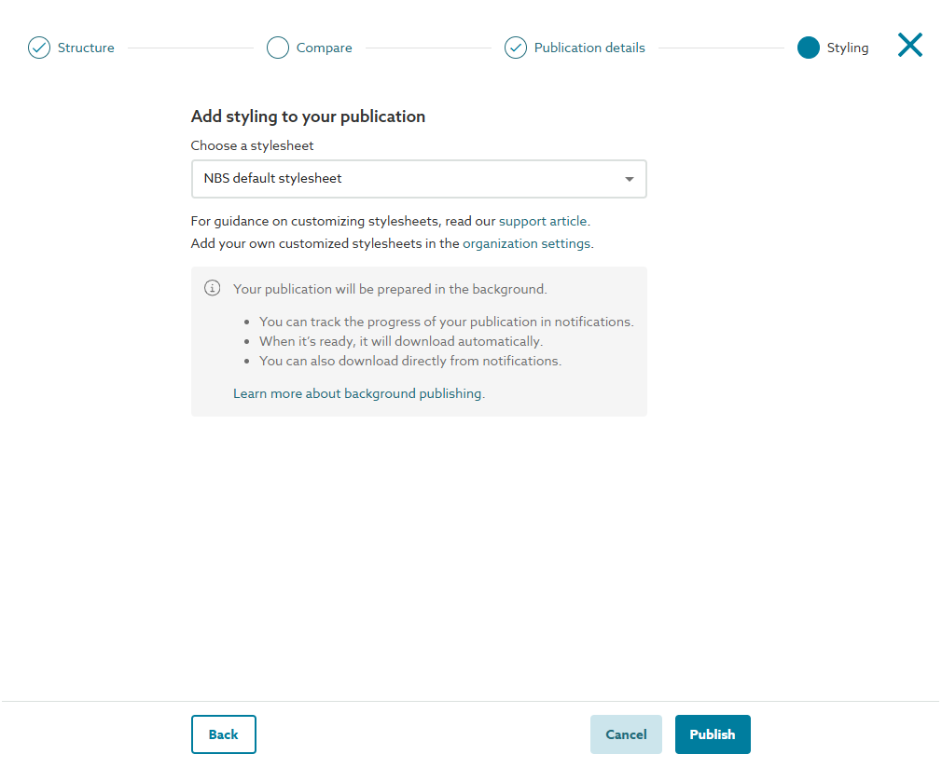Click the empty Compare step circle
The width and height of the screenshot is (942, 768).
pyautogui.click(x=278, y=48)
